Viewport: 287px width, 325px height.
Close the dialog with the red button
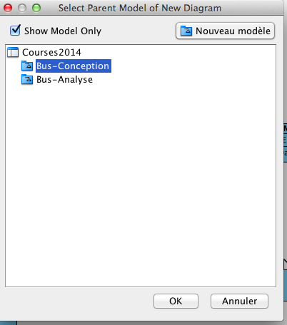coord(8,8)
